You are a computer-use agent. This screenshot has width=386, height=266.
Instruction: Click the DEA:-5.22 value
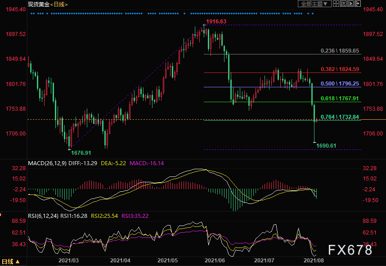pos(113,163)
